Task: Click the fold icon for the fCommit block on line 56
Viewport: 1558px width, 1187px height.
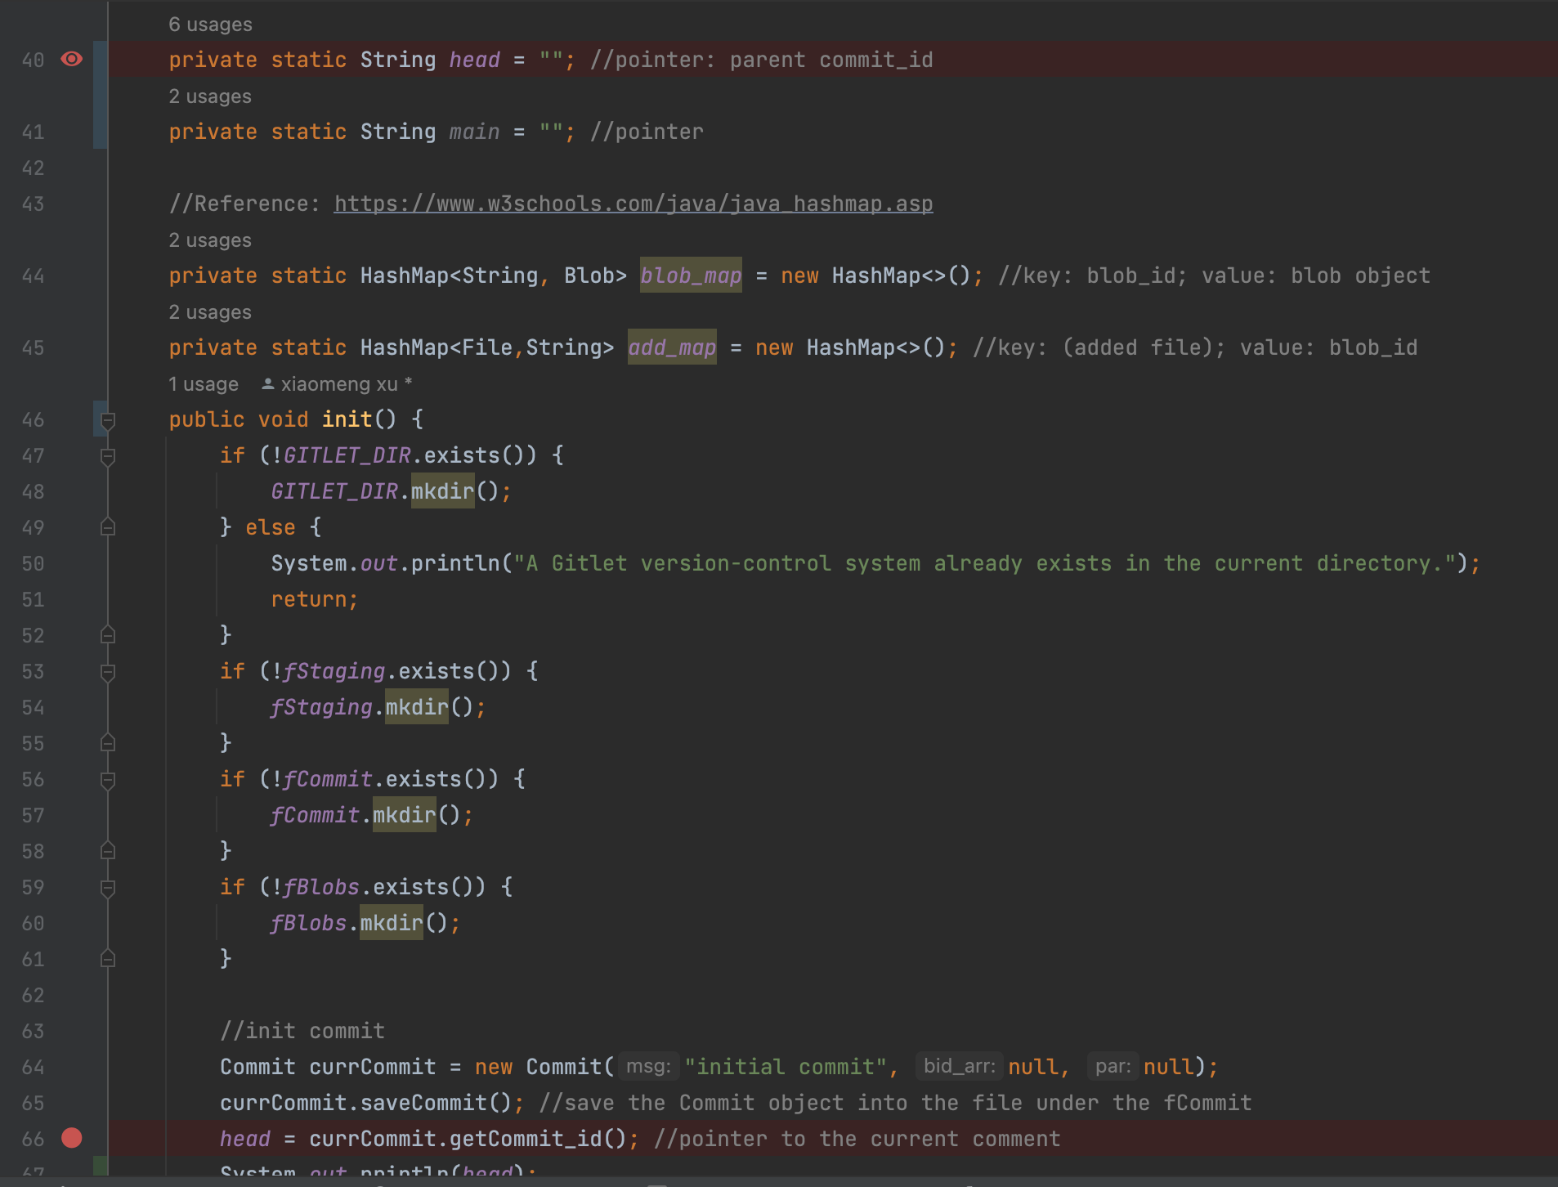Action: pyautogui.click(x=107, y=780)
